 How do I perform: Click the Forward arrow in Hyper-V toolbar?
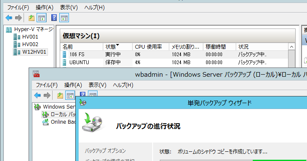(19, 18)
